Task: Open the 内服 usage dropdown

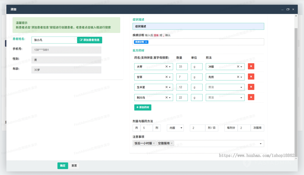Action: click(x=175, y=128)
